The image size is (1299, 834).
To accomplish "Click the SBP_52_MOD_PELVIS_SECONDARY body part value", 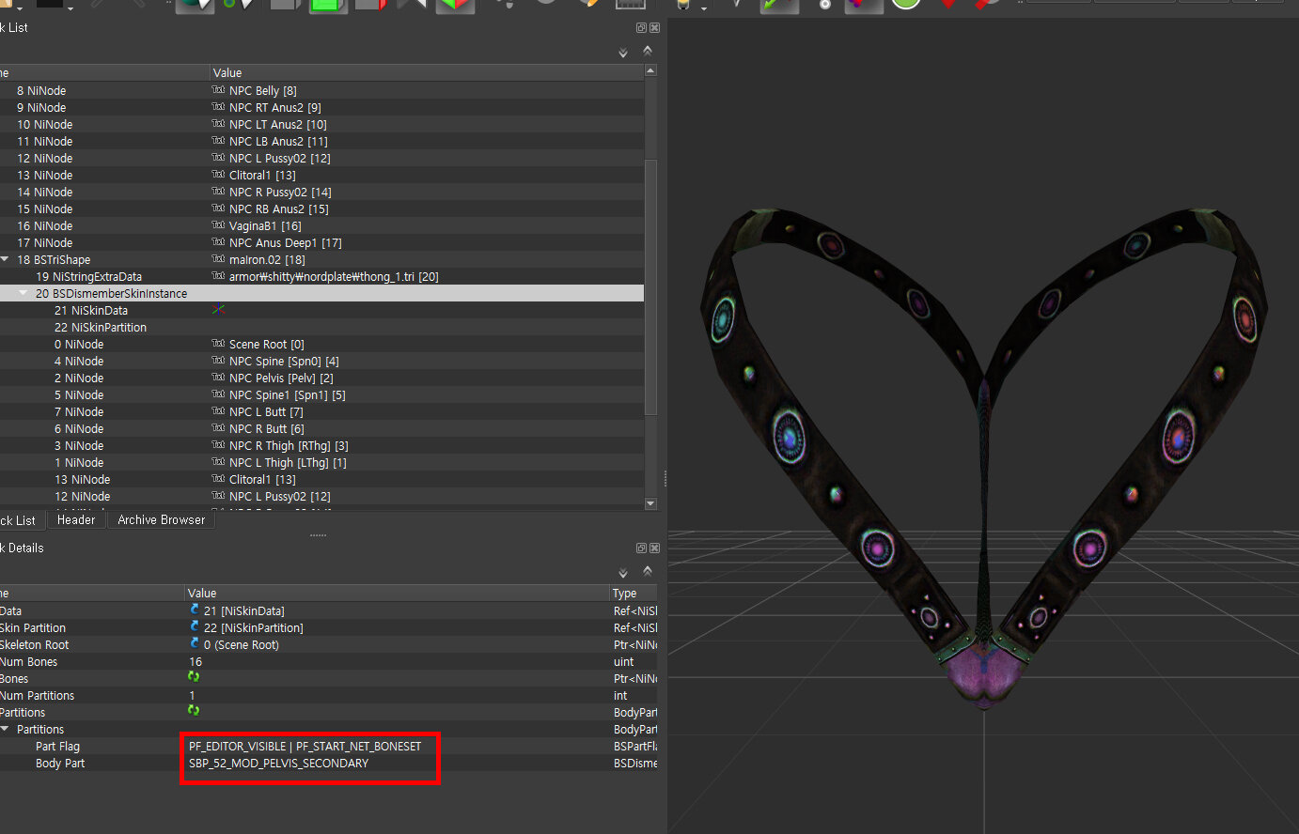I will tap(279, 764).
